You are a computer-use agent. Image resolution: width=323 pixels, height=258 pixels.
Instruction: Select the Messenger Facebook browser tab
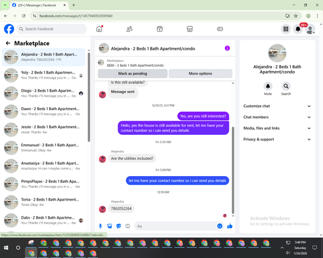click(x=39, y=5)
